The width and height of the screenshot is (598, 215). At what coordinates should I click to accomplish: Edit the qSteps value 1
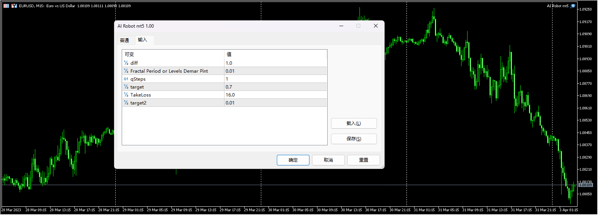click(x=276, y=79)
